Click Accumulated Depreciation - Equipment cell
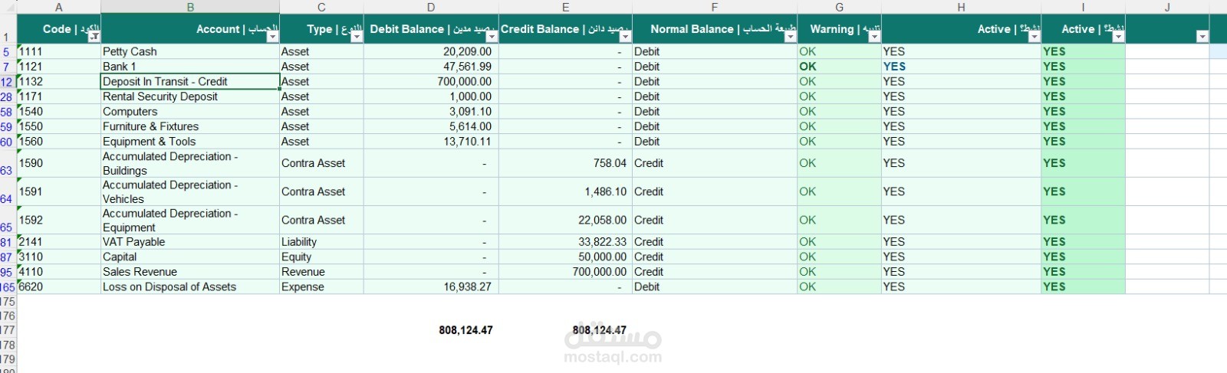 click(x=190, y=220)
